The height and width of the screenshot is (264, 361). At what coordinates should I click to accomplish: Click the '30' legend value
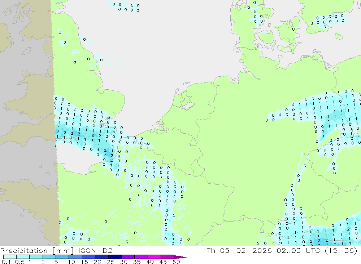[124, 262]
